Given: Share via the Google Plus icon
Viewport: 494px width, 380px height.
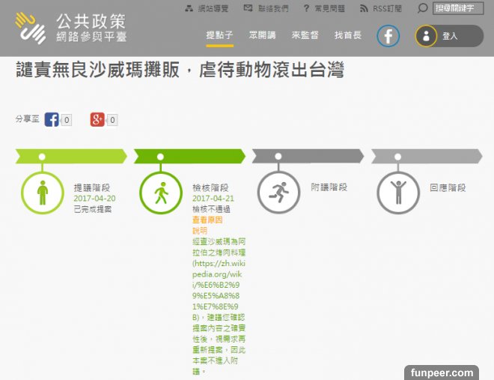Looking at the screenshot, I should point(97,120).
